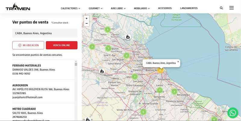Click the green cluster 2 at Quilmes
Viewport: 241px width, 121px height.
point(174,92)
